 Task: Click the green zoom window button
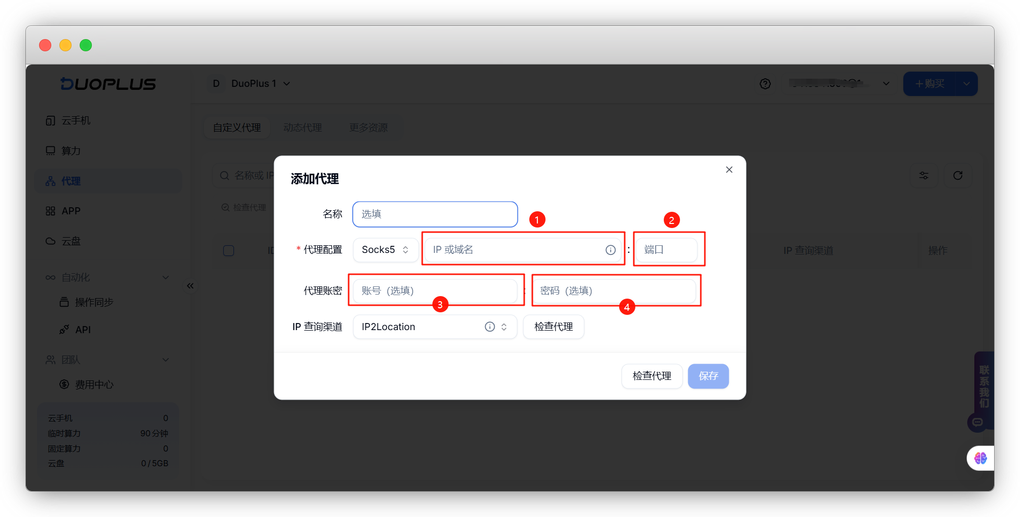tap(86, 45)
